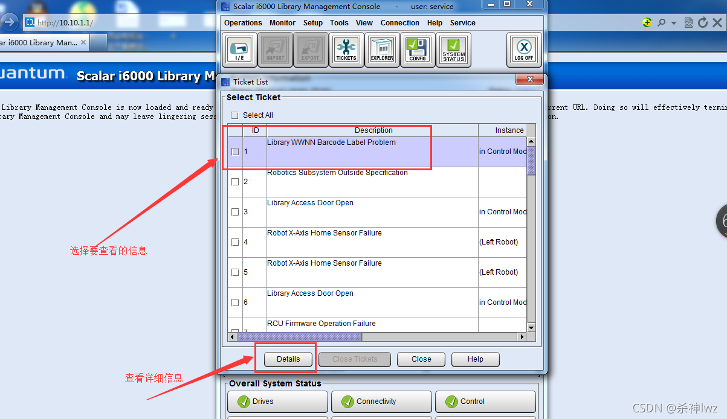
Task: Open the Operations menu
Action: [x=243, y=23]
